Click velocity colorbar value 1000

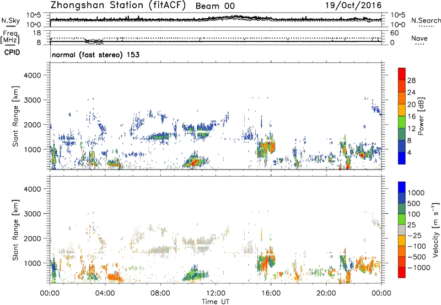[416, 193]
